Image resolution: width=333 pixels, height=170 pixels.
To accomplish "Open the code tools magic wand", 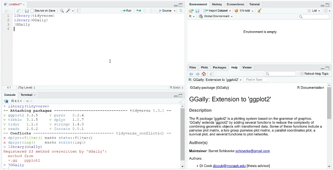I will click(68, 11).
